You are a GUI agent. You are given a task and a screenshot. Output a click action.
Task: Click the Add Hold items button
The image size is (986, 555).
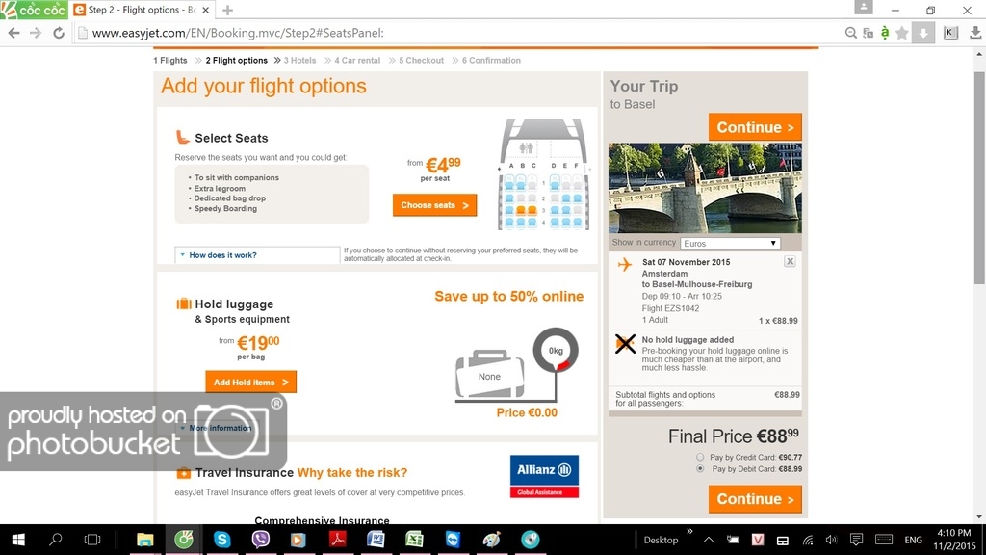251,382
